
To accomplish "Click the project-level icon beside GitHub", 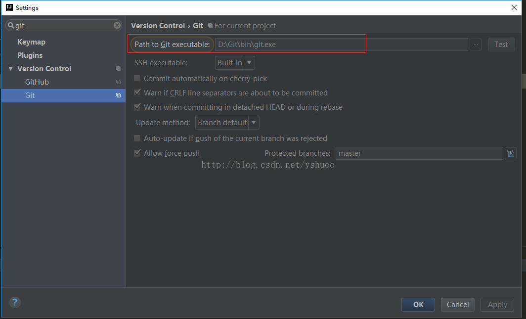I will 119,82.
